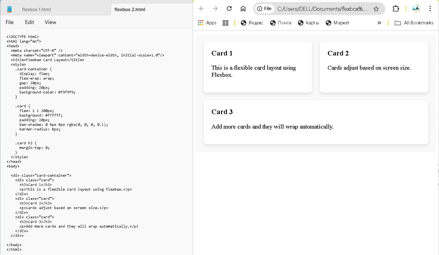Open the Edit menu in Notepad
439x255 pixels.
click(x=30, y=22)
